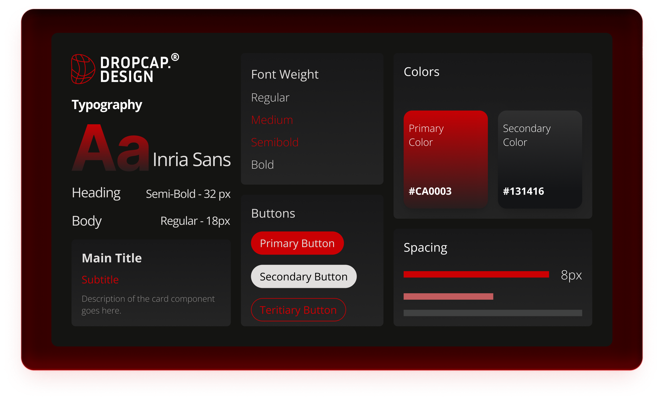The image size is (661, 401).
Task: Click the outlined Teritiary Button
Action: 298,310
